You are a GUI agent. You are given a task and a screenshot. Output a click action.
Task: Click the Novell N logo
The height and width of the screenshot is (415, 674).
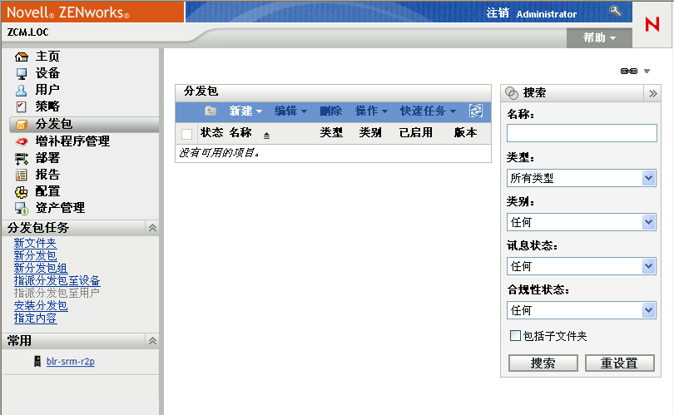[x=652, y=24]
